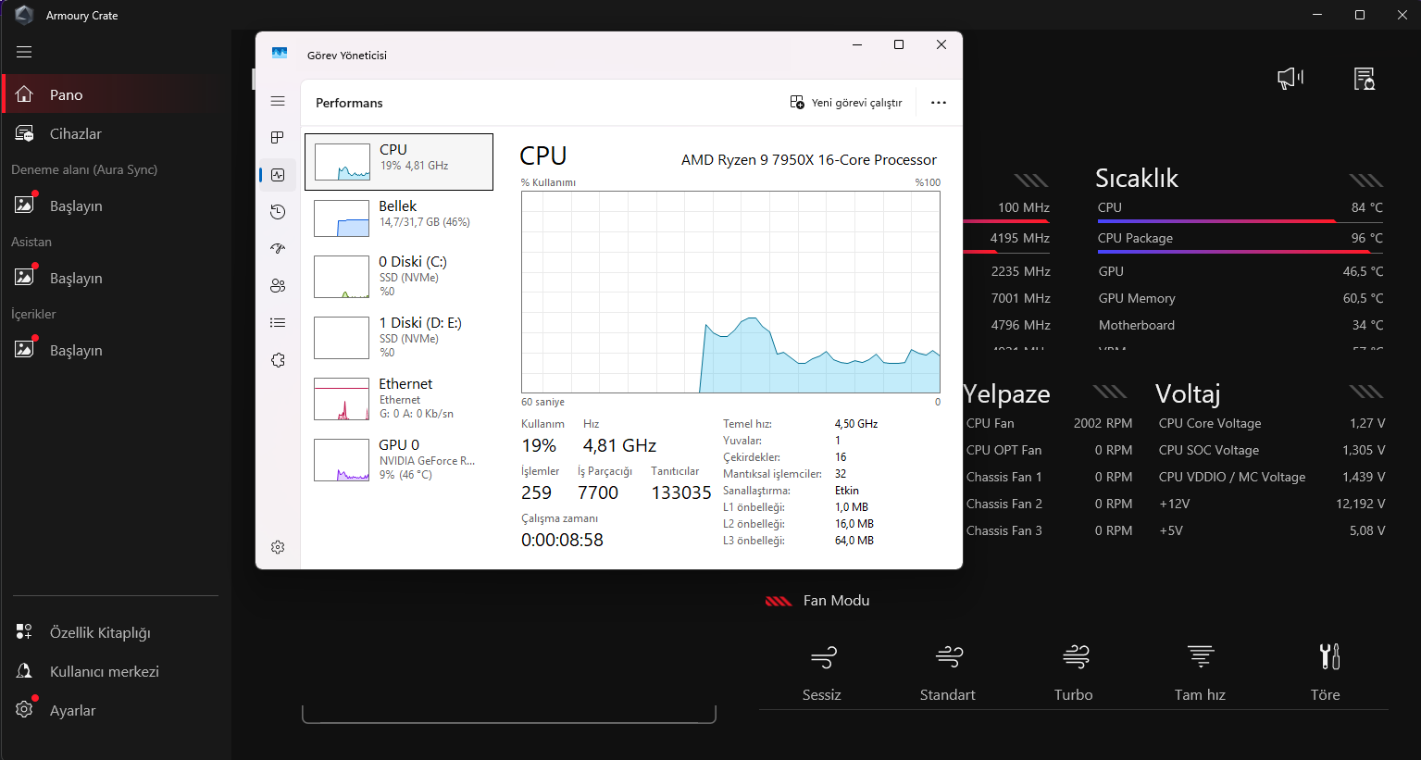Viewport: 1421px width, 760px height.
Task: Click CPU Package temperature row
Action: pos(1240,238)
